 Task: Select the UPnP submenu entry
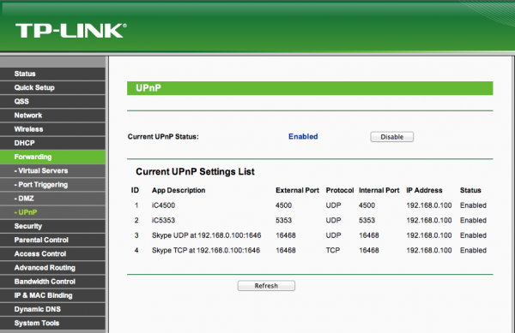pos(52,212)
